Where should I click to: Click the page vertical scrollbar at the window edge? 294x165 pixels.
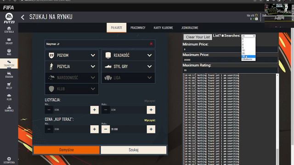(x=292, y=86)
